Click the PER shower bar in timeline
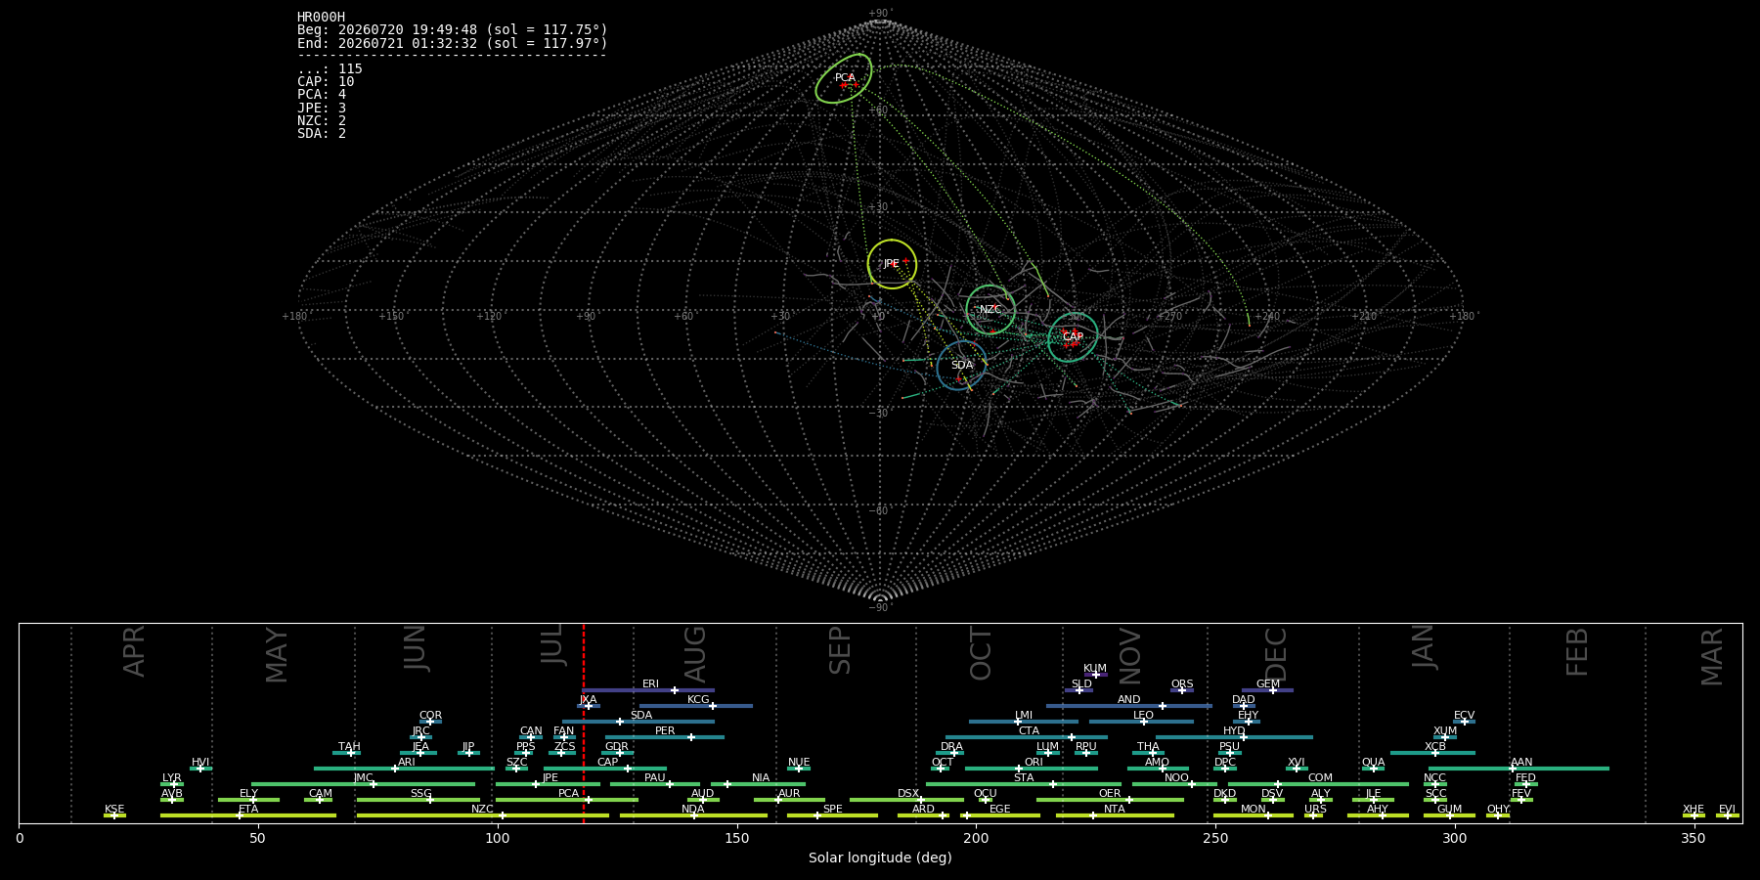Screen dimensions: 1760x880 [665, 737]
